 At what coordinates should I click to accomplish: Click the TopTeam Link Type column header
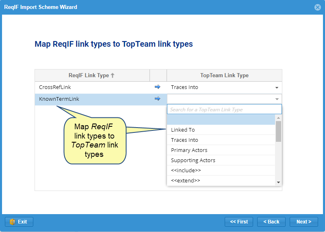coord(224,75)
